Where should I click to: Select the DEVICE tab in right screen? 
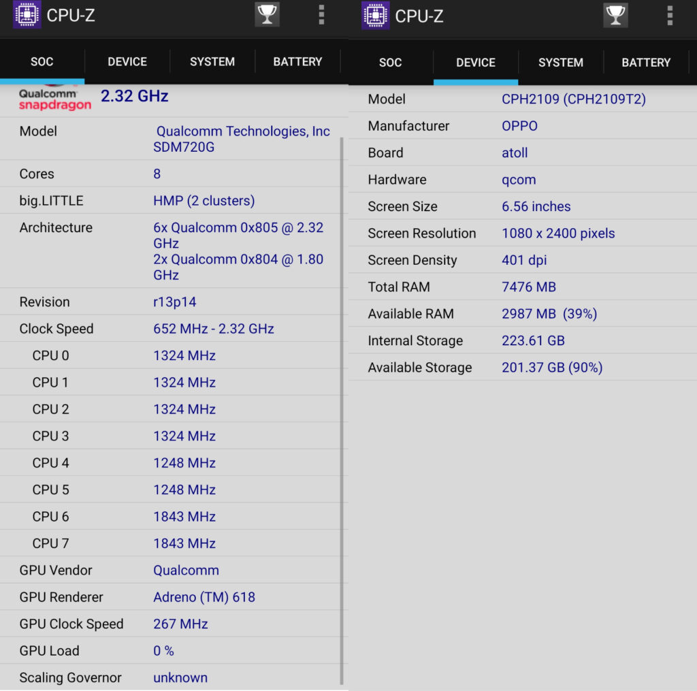point(476,62)
